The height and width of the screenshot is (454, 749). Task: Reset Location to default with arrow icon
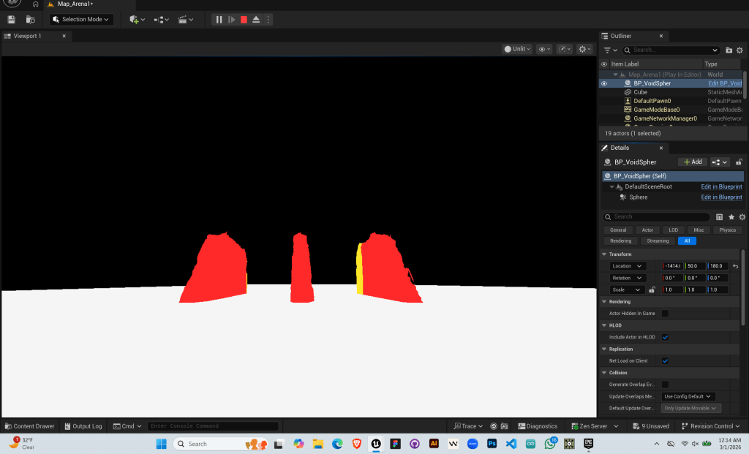[x=735, y=266]
